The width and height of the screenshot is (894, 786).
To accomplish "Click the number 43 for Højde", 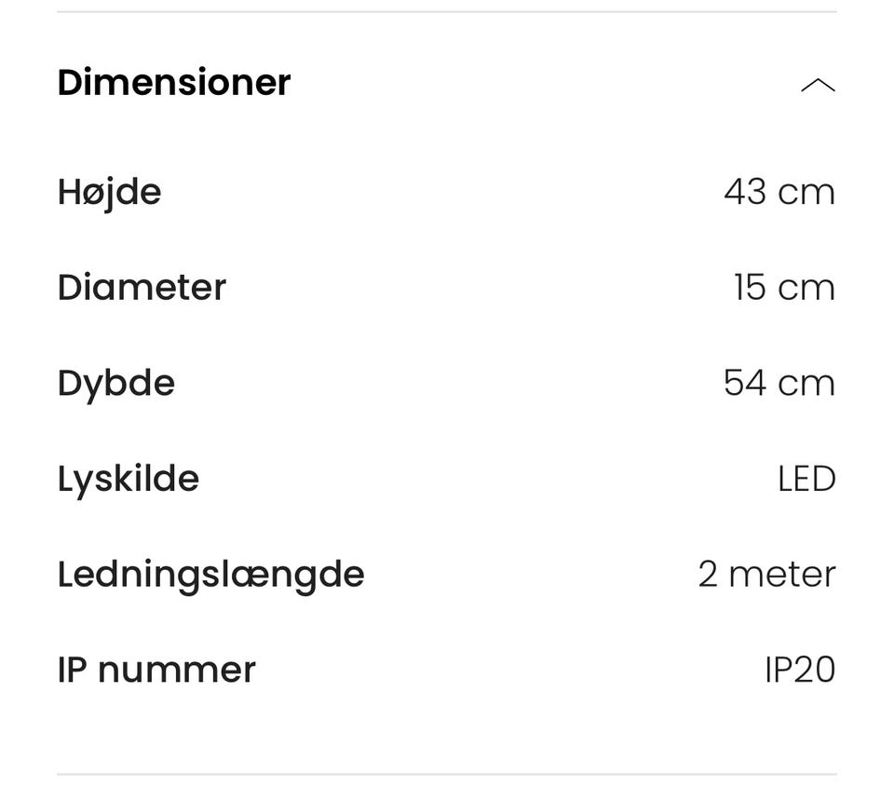I will [745, 192].
